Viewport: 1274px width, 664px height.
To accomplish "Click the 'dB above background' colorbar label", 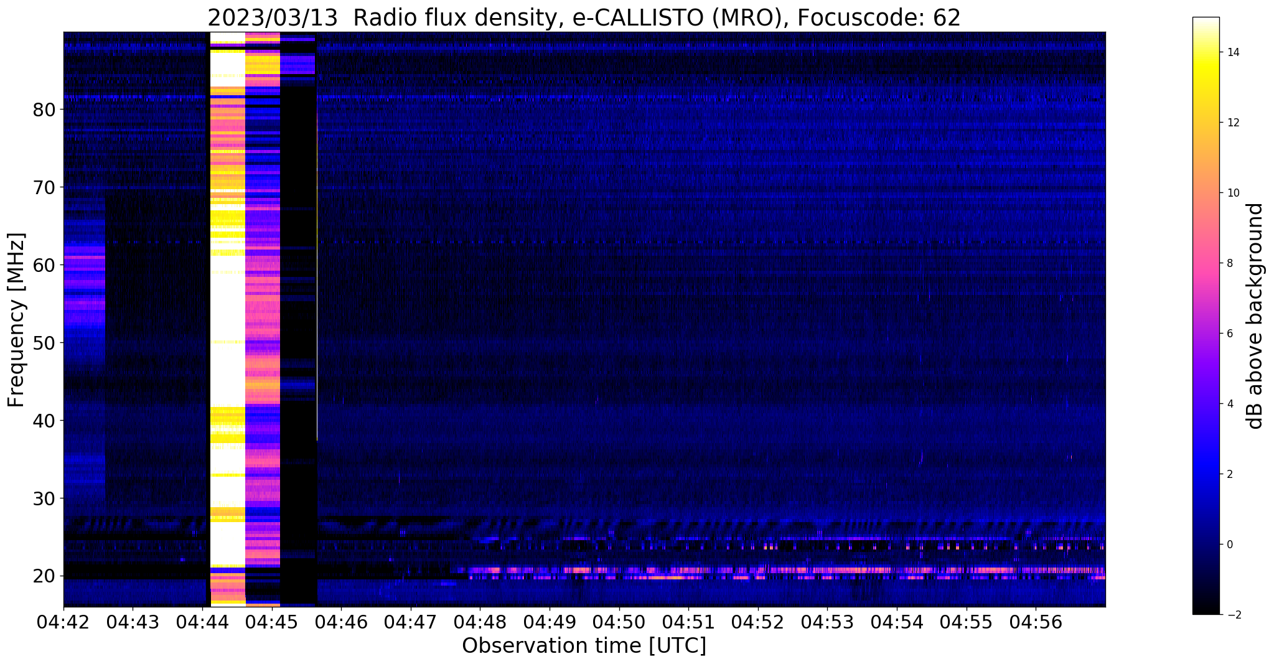I will click(1255, 316).
